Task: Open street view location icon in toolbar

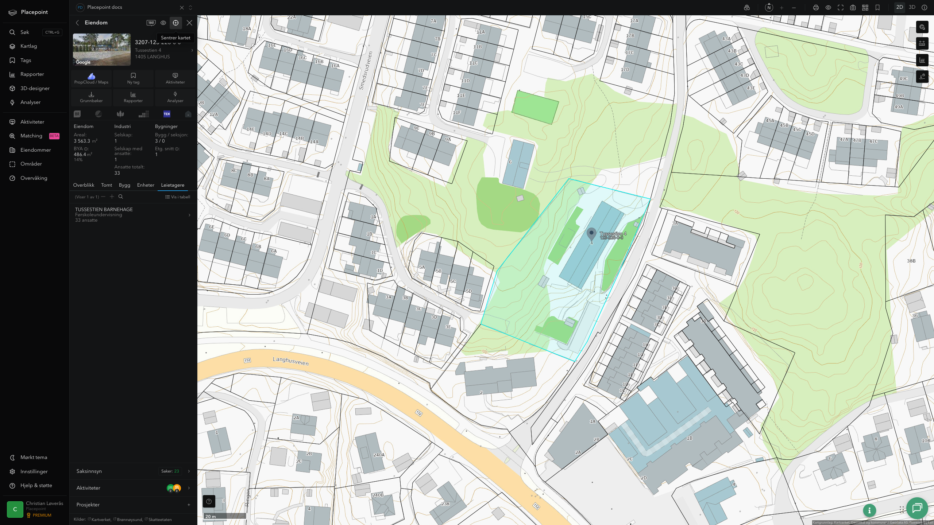Action: coord(747,7)
